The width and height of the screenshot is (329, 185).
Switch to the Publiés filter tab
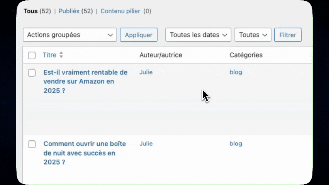[x=69, y=11]
